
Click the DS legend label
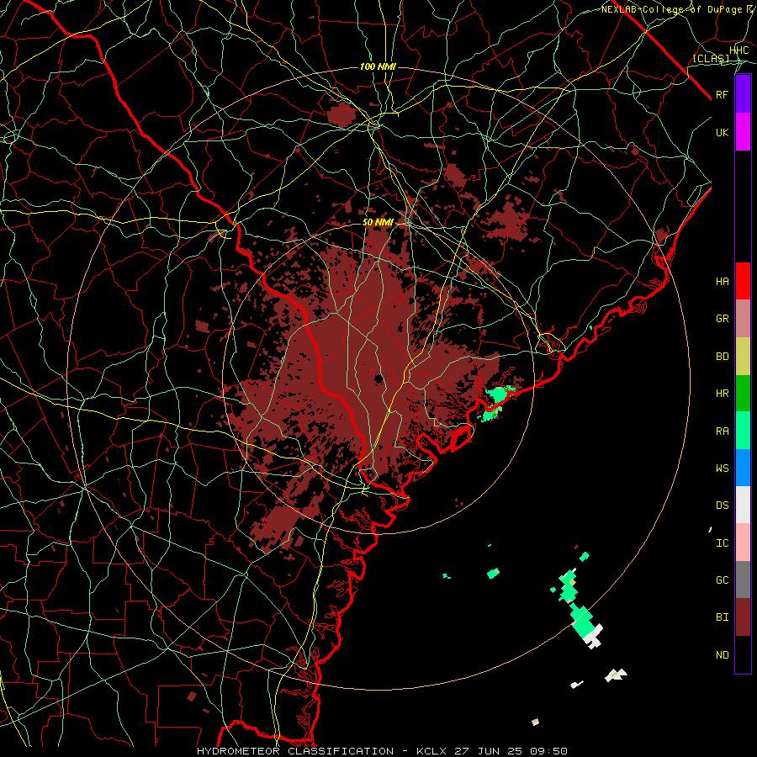point(723,506)
